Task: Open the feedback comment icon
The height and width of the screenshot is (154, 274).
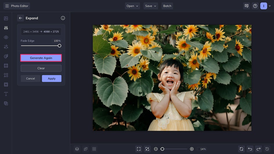Action: point(246,6)
